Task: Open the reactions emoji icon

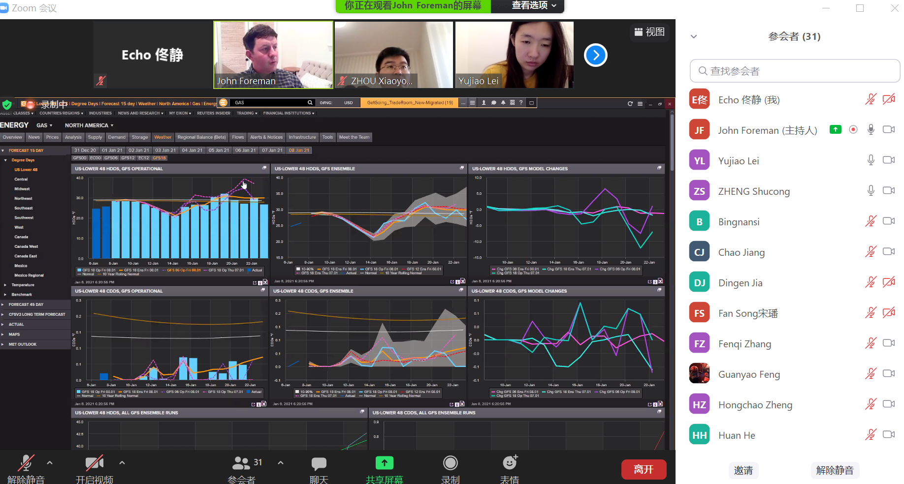Action: (x=510, y=463)
